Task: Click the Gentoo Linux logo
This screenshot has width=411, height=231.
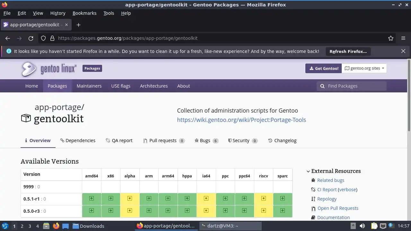Action: [x=49, y=69]
